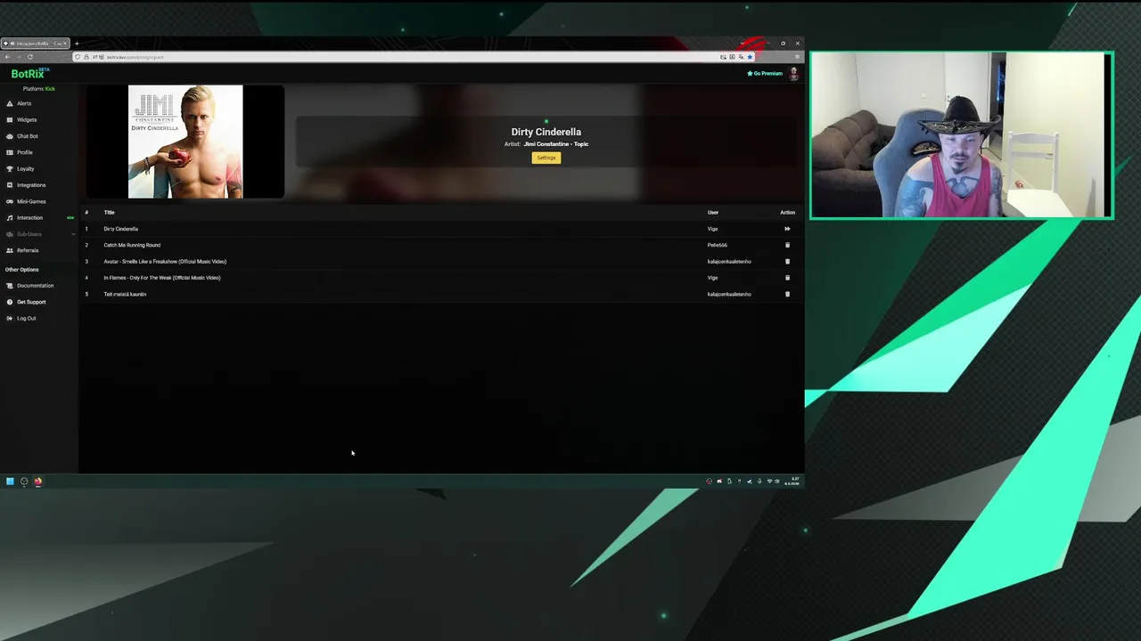
Task: Click the User column header
Action: coord(713,213)
